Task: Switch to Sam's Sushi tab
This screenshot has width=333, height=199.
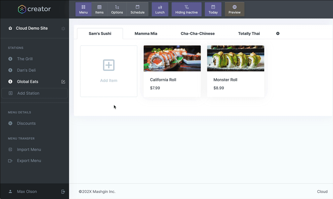Action: (100, 33)
